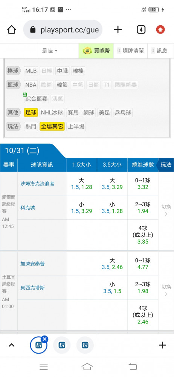Close the active tab thumbnail
This screenshot has height=377, width=174.
click(44, 339)
